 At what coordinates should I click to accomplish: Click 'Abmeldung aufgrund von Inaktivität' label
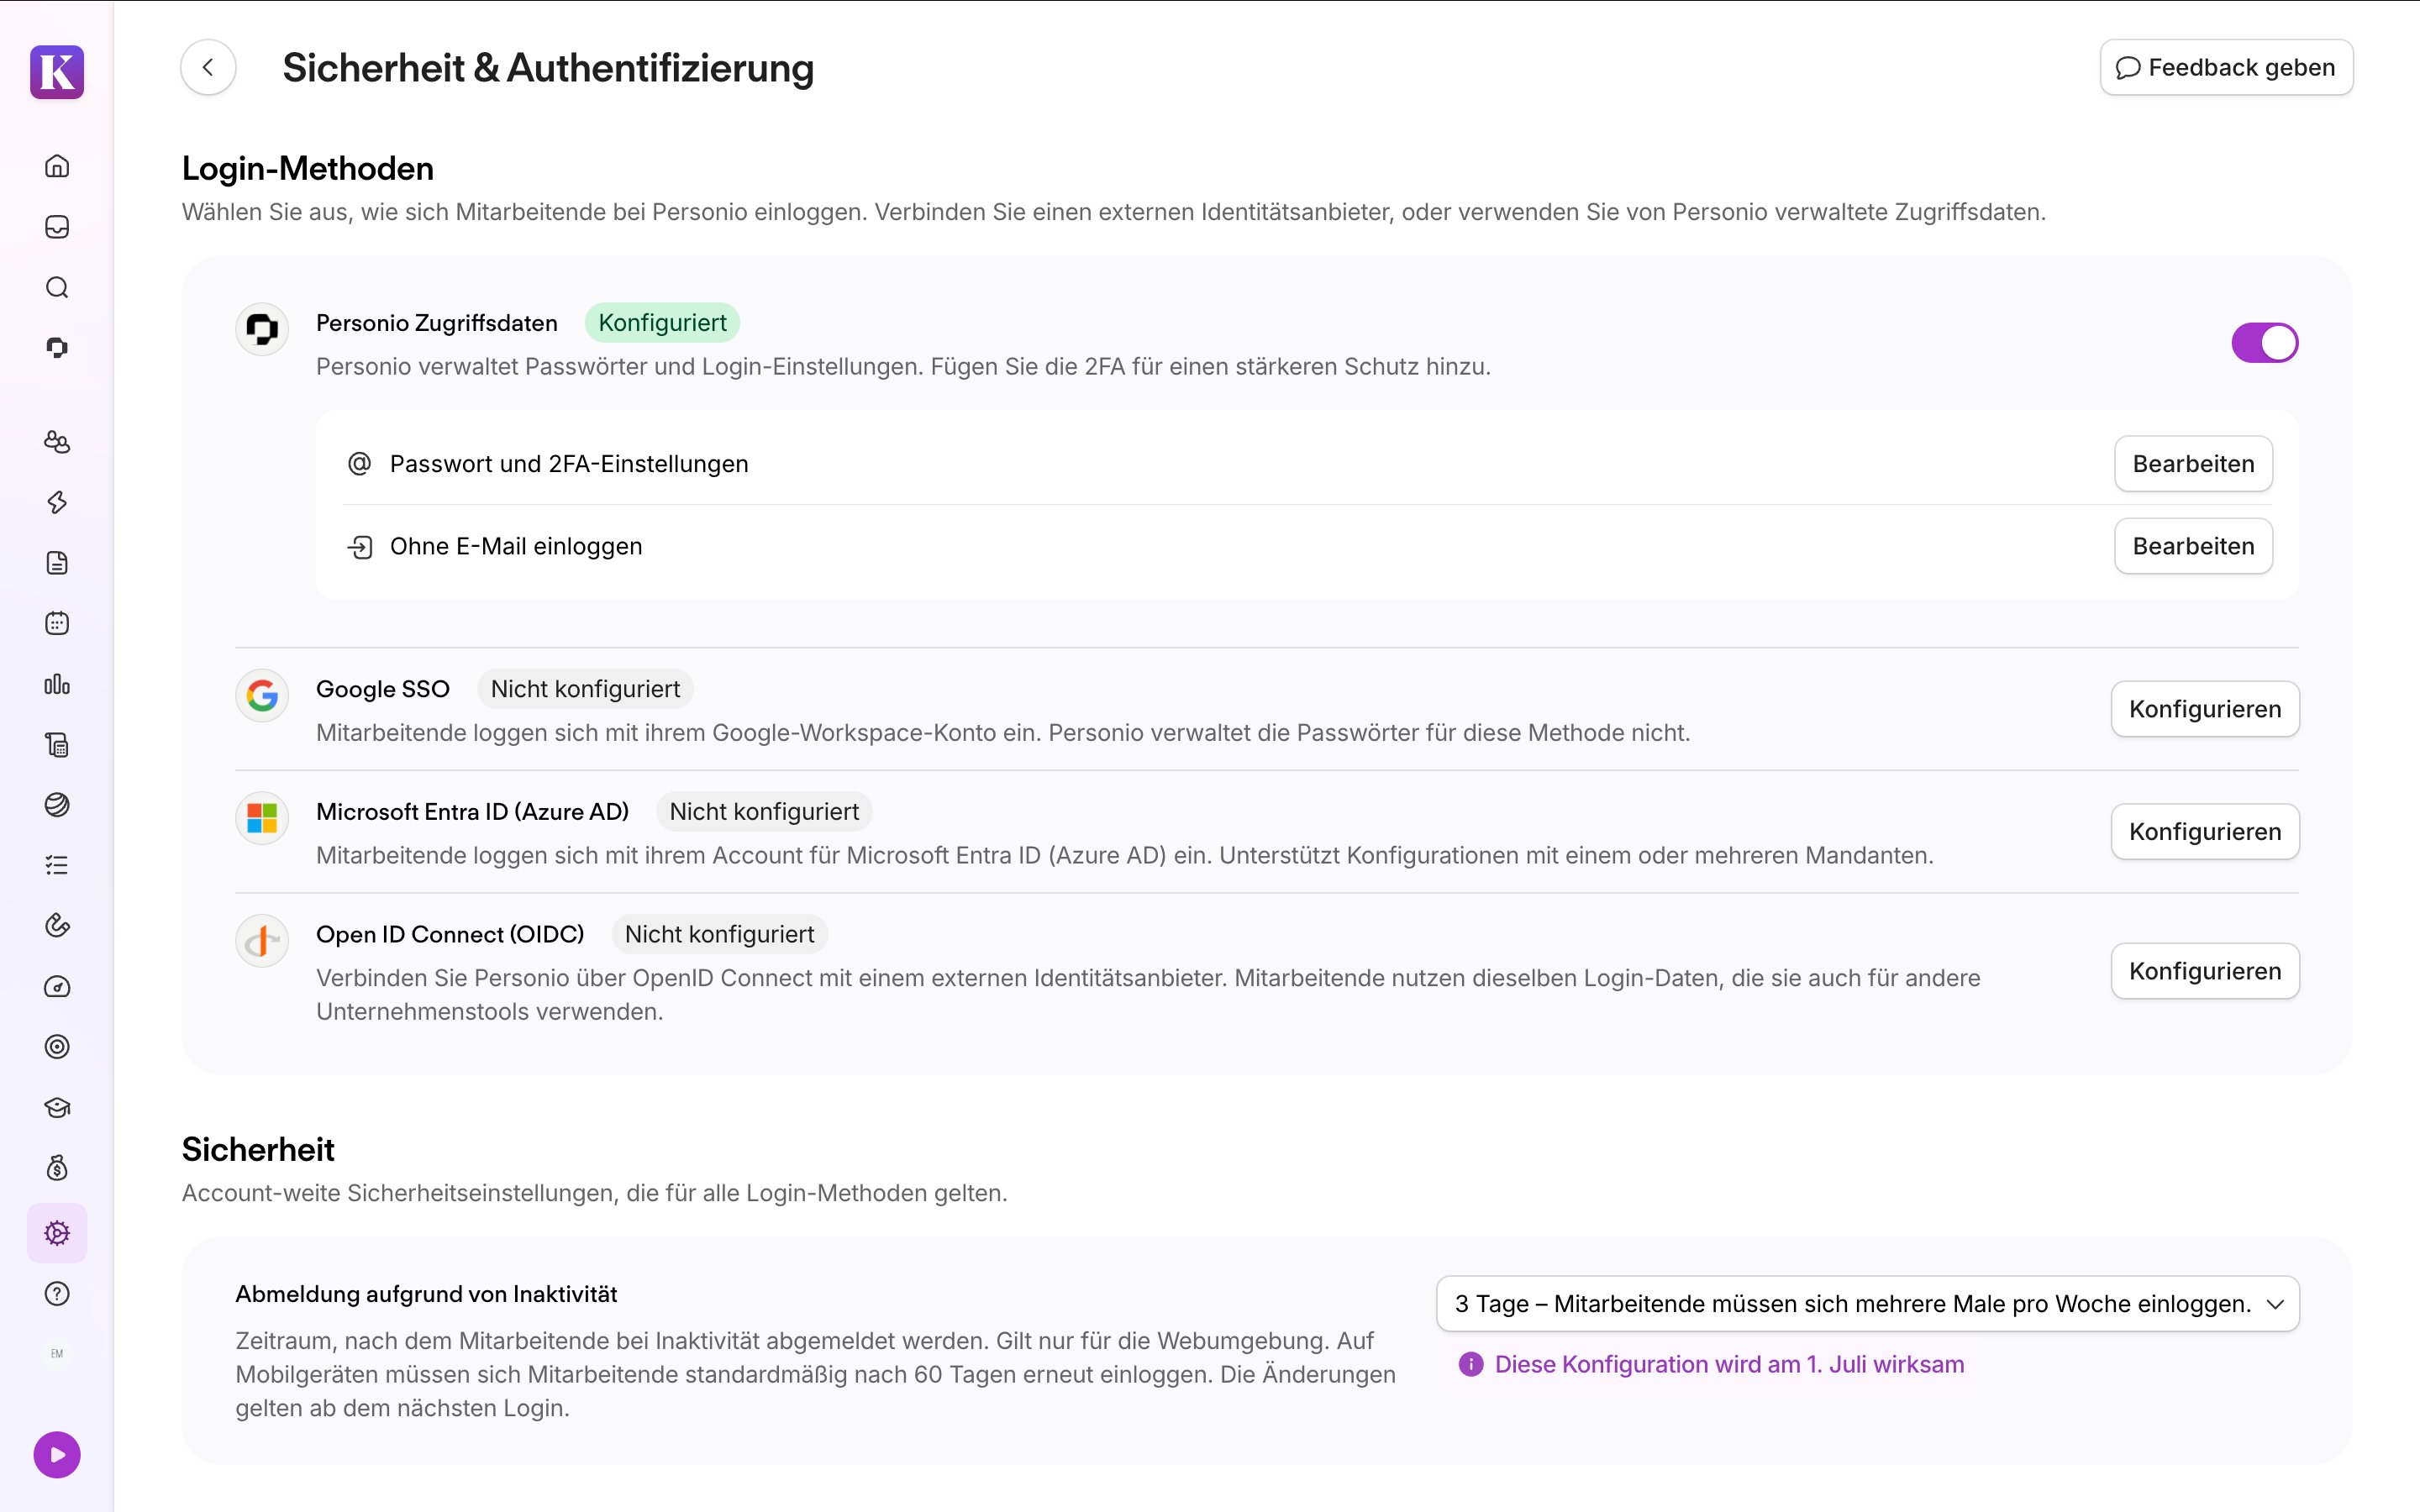426,1294
